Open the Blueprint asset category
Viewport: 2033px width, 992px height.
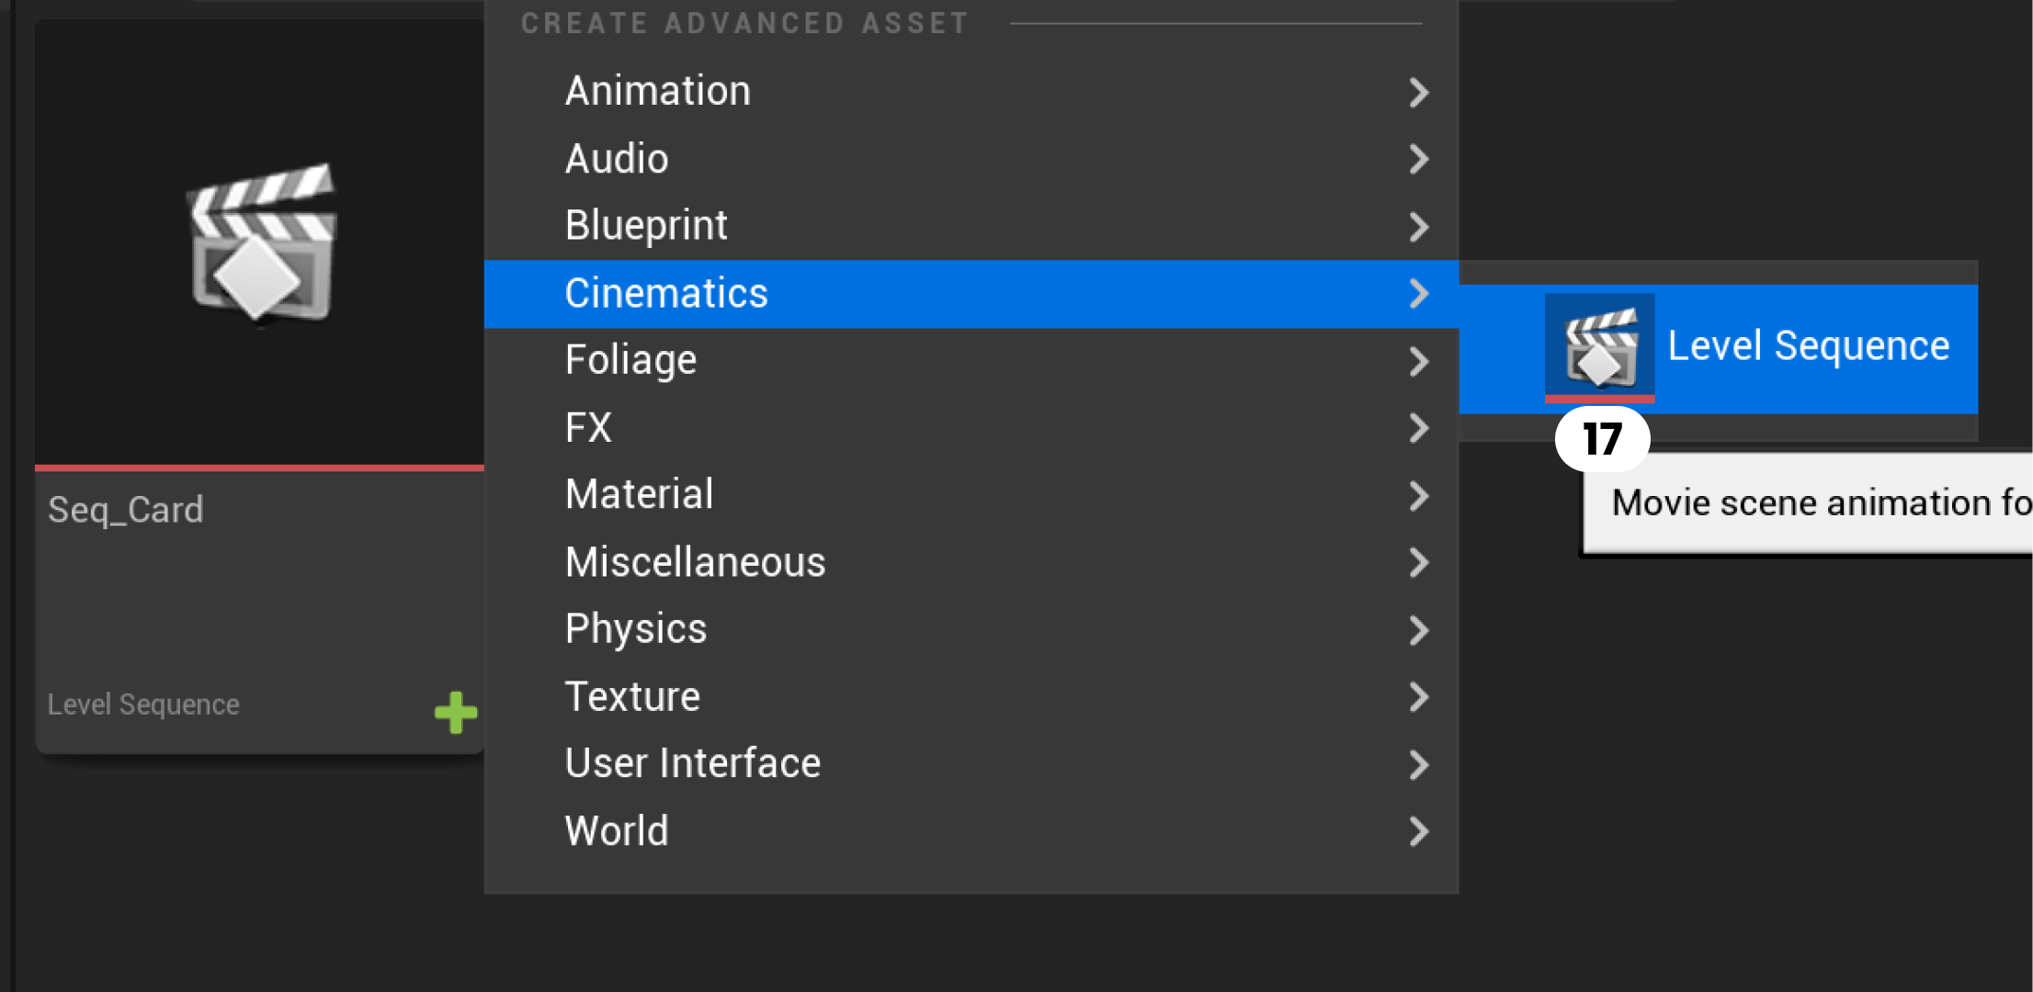(646, 225)
